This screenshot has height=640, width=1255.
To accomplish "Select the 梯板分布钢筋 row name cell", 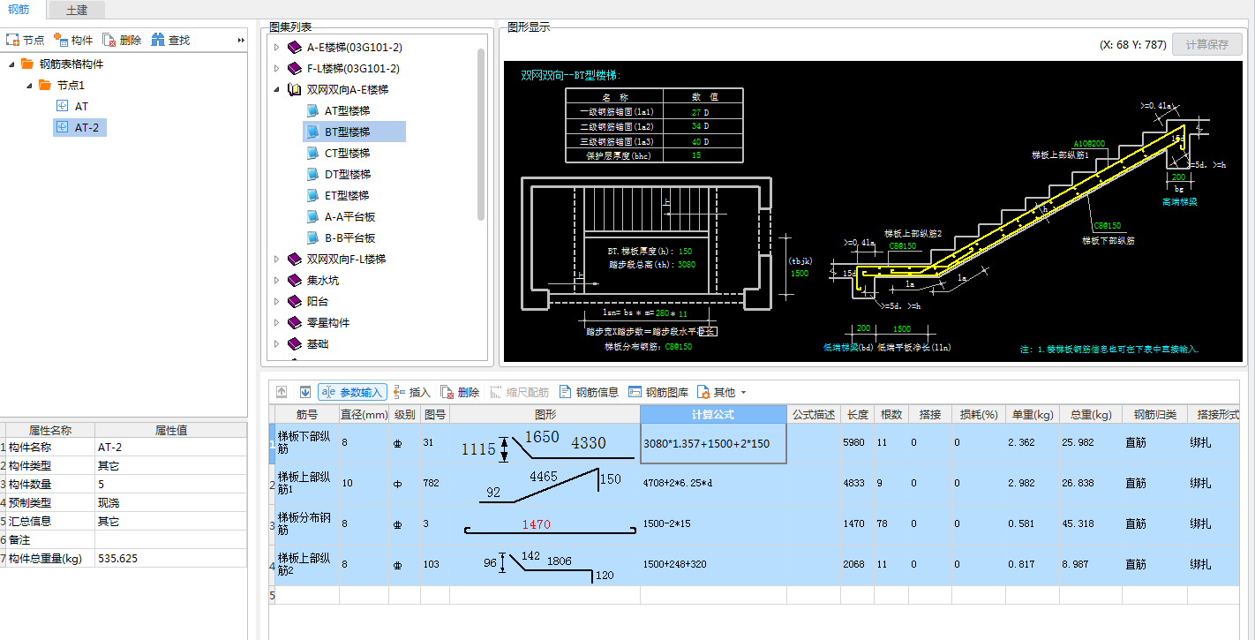I will click(x=307, y=523).
